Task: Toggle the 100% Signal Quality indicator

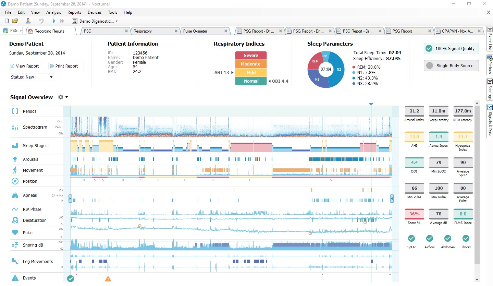Action: (451, 49)
